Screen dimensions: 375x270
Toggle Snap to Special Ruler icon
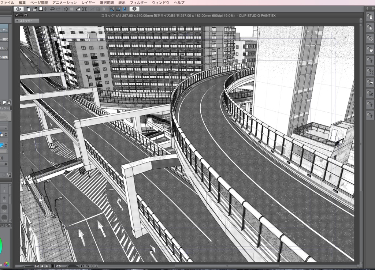tap(118, 9)
